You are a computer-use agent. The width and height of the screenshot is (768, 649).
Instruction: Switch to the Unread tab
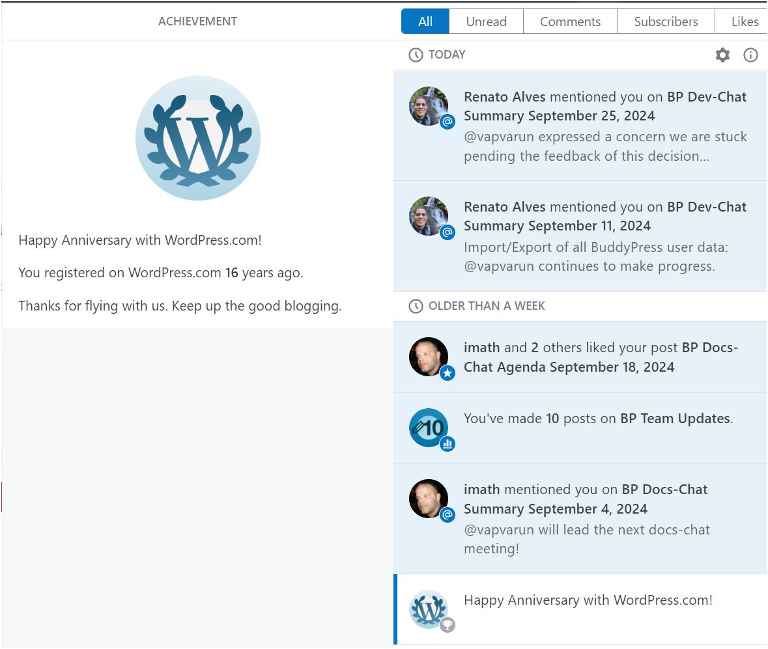click(487, 21)
